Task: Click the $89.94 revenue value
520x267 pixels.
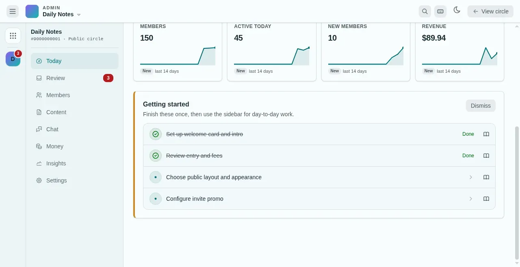Action: click(x=434, y=38)
